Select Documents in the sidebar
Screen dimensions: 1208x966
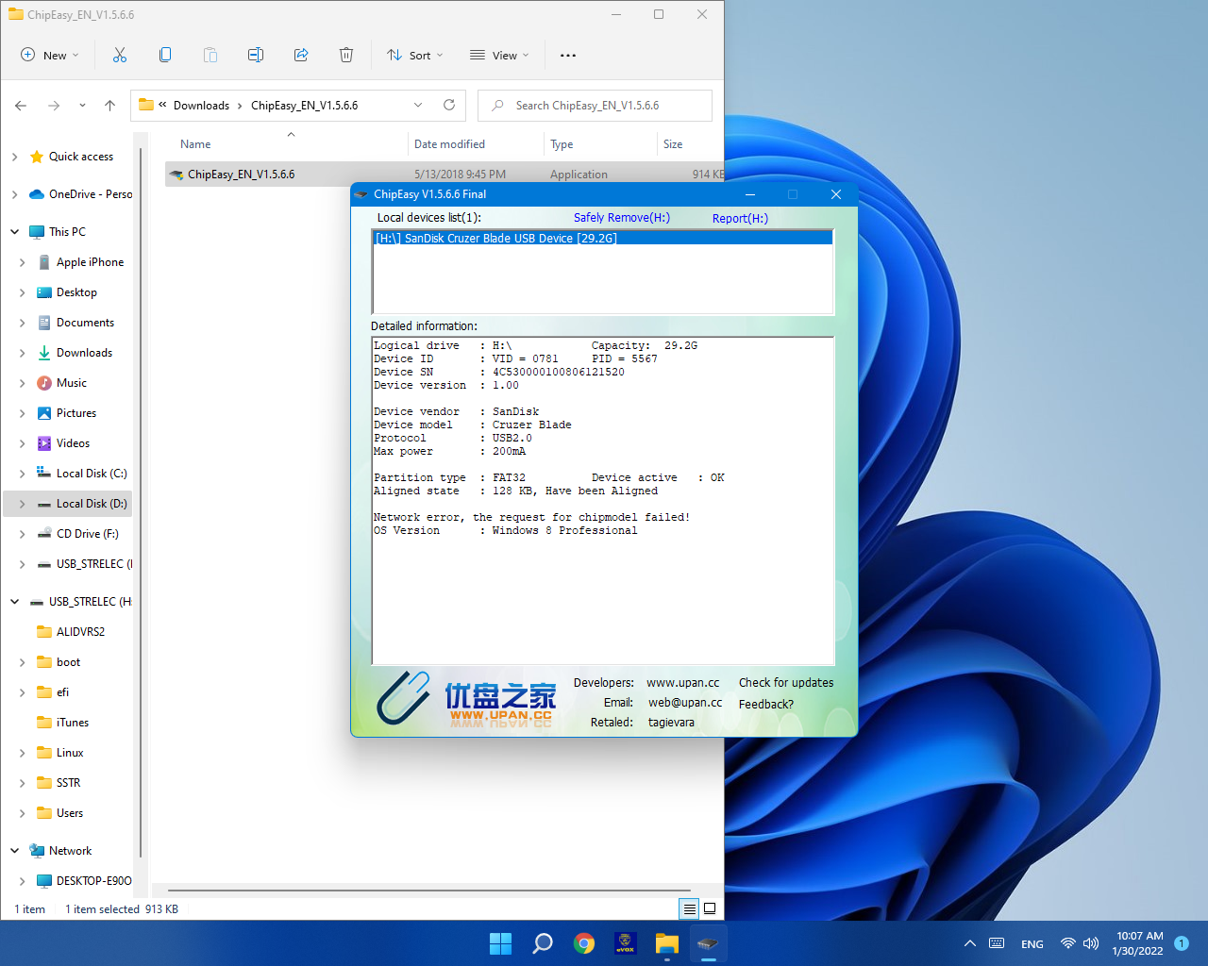(85, 323)
